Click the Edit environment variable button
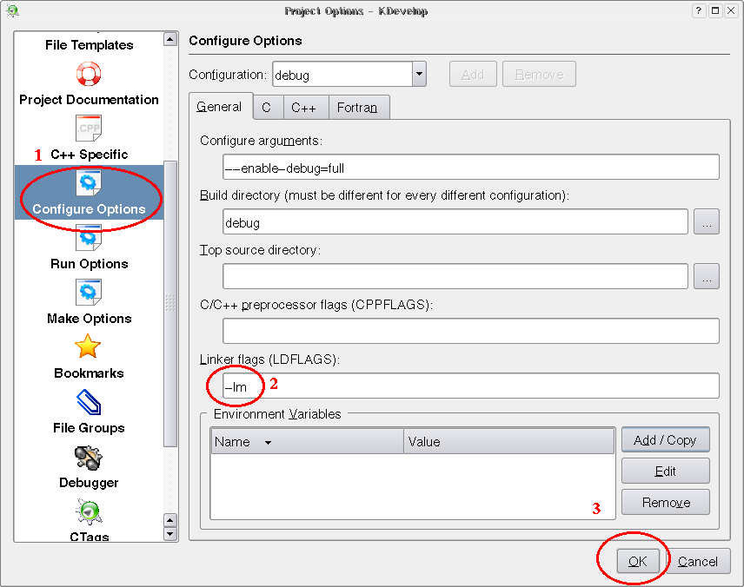The height and width of the screenshot is (587, 744). (x=665, y=471)
